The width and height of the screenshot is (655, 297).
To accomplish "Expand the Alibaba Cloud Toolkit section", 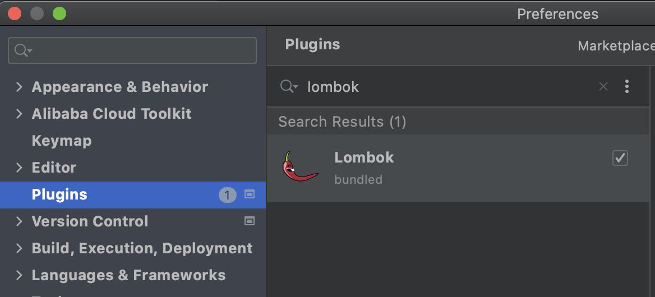I will coord(19,114).
